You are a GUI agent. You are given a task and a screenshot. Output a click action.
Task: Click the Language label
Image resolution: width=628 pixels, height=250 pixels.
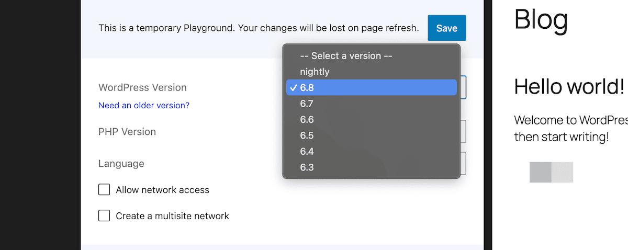tap(121, 164)
